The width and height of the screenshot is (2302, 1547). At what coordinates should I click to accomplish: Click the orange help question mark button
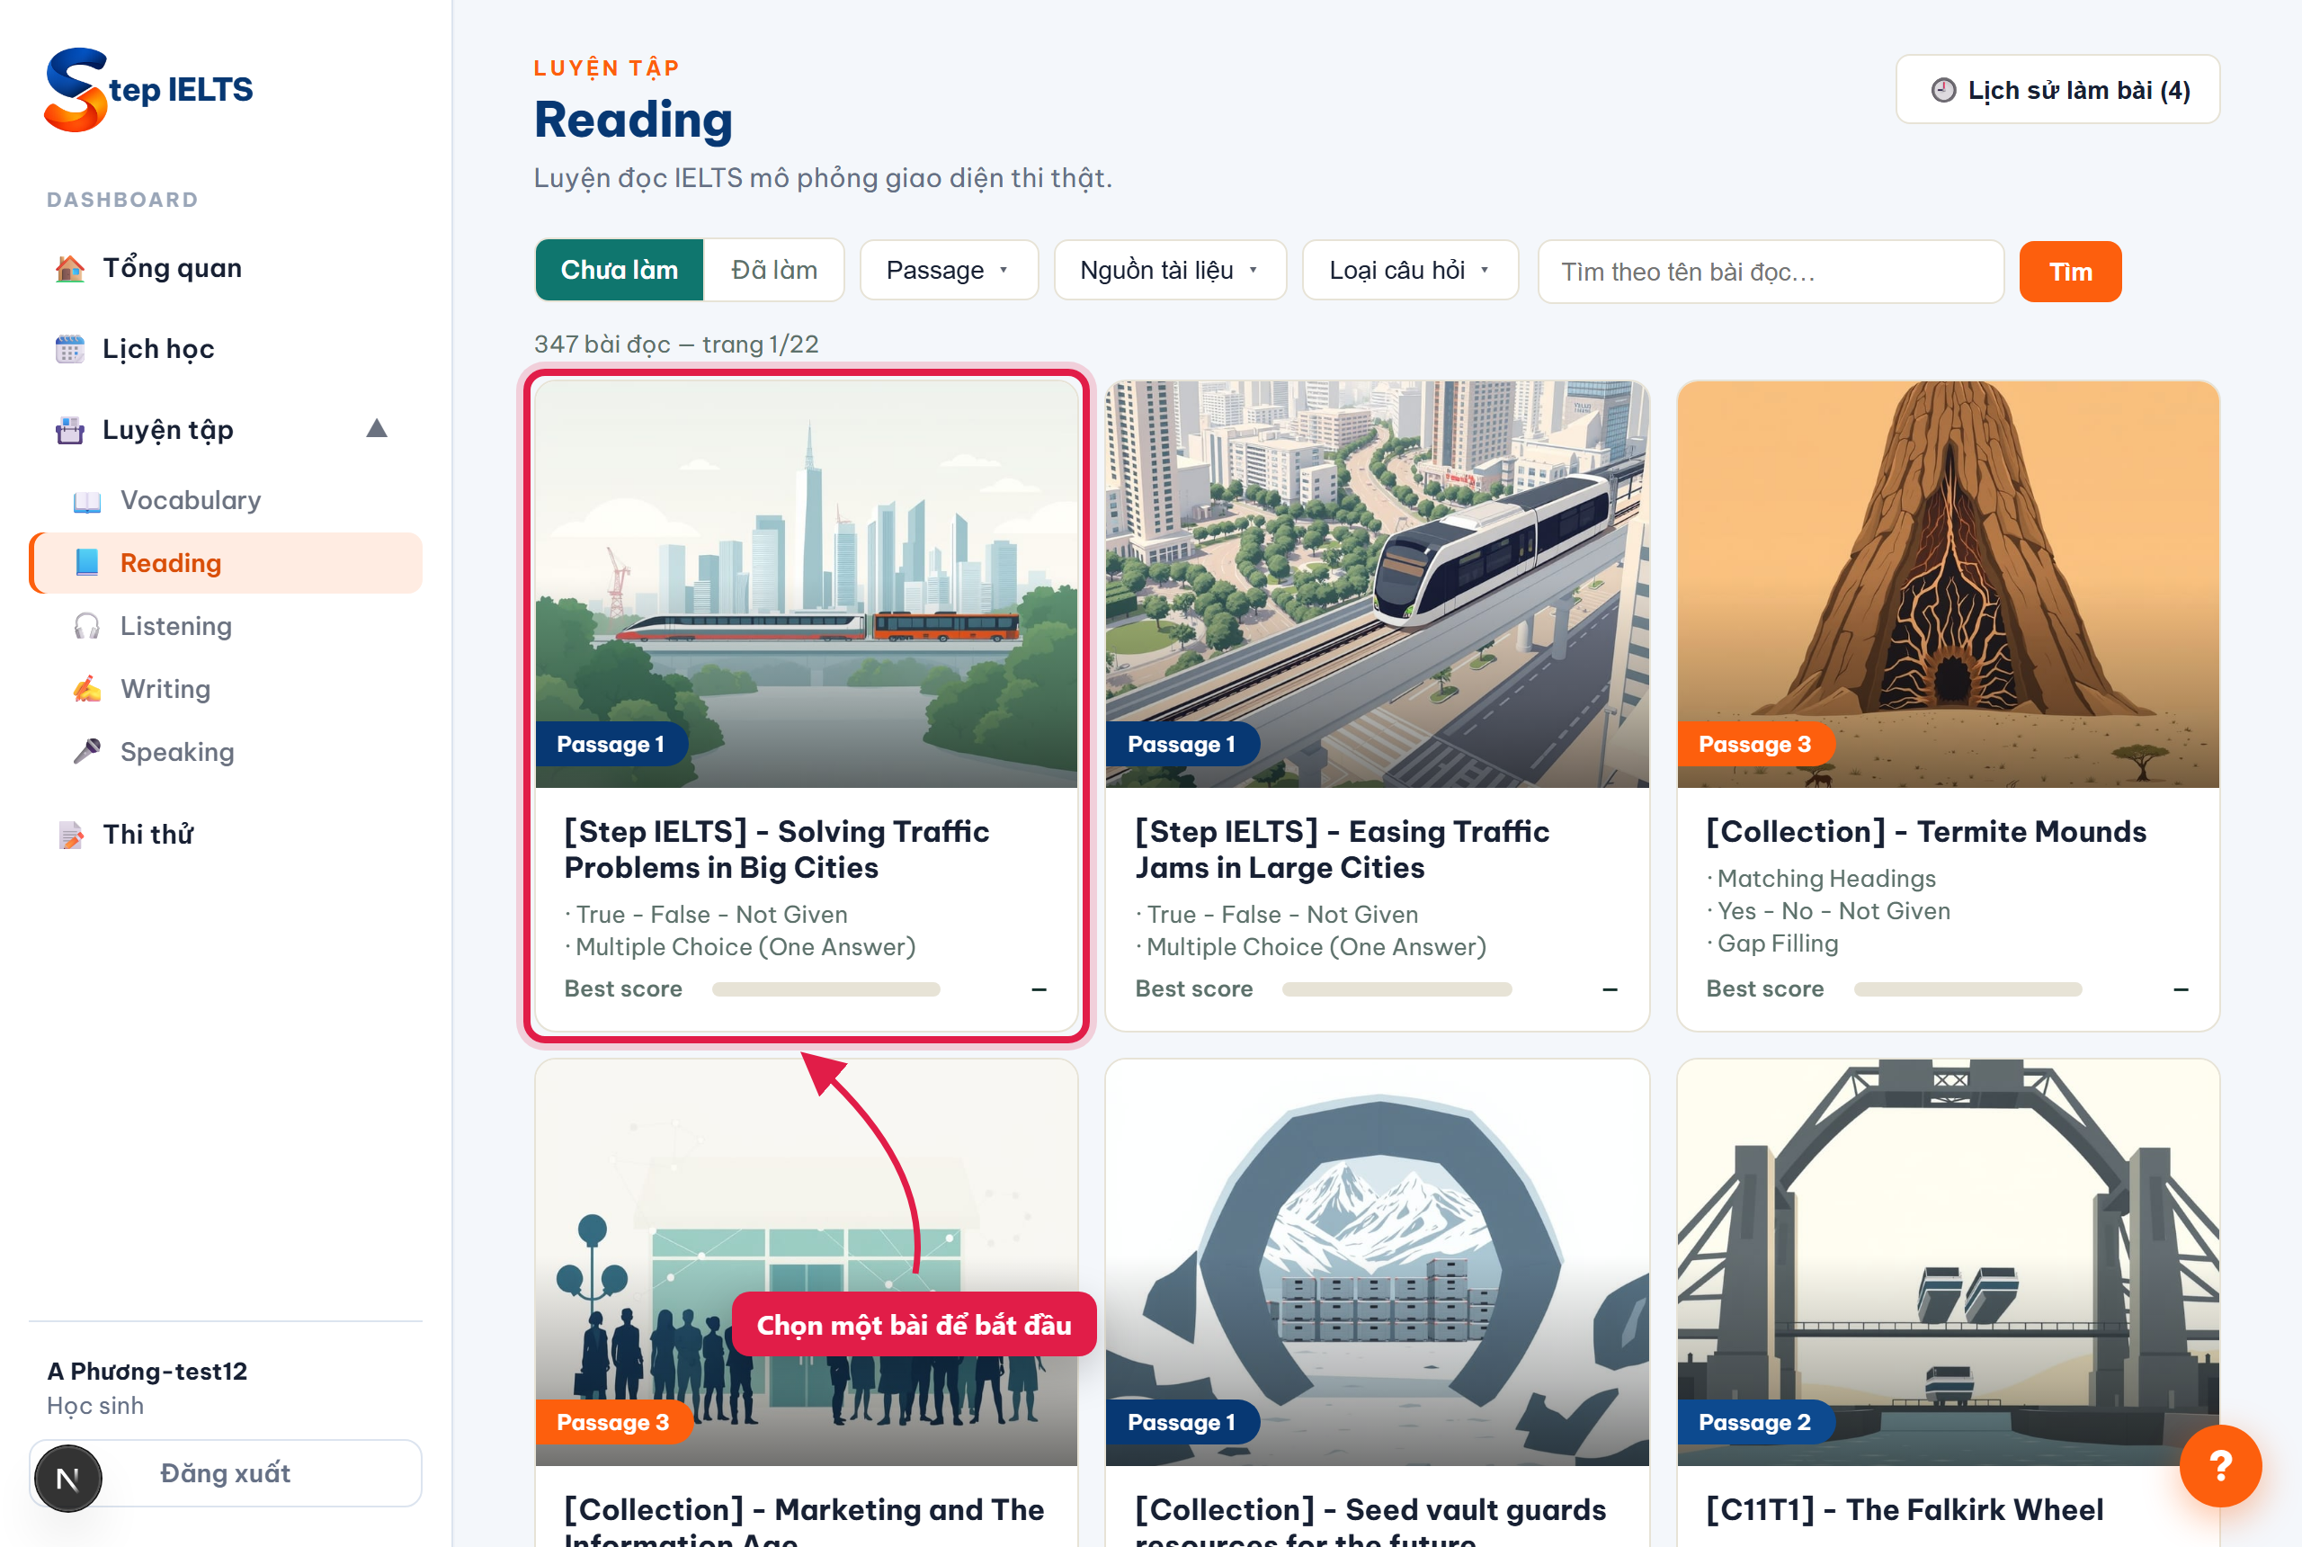pyautogui.click(x=2219, y=1465)
